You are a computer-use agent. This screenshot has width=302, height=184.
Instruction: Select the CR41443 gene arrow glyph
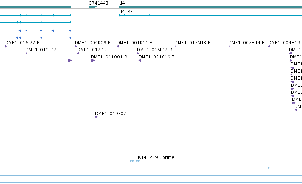pyautogui.click(x=93, y=7)
